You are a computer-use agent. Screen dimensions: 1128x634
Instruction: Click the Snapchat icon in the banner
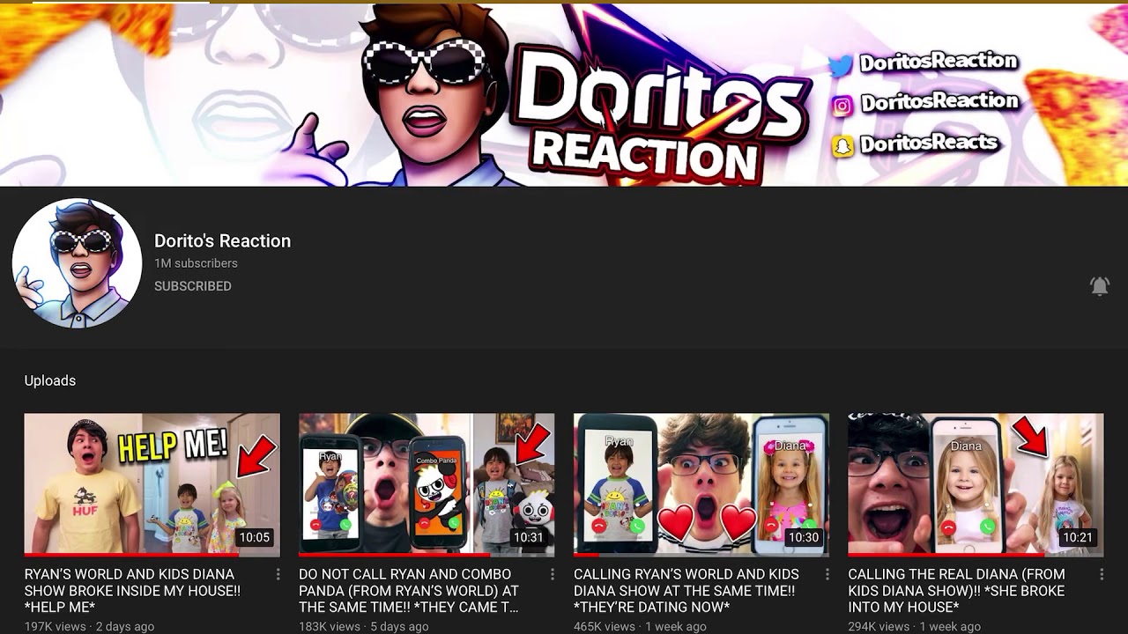pos(842,146)
